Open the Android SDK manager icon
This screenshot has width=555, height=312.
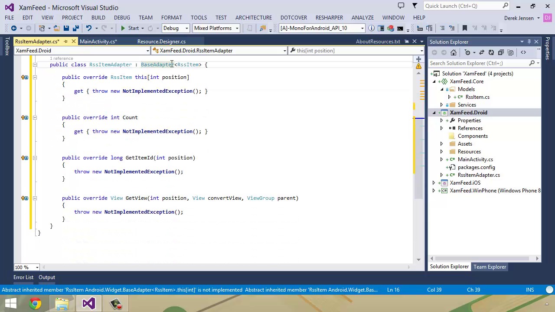pos(390,28)
